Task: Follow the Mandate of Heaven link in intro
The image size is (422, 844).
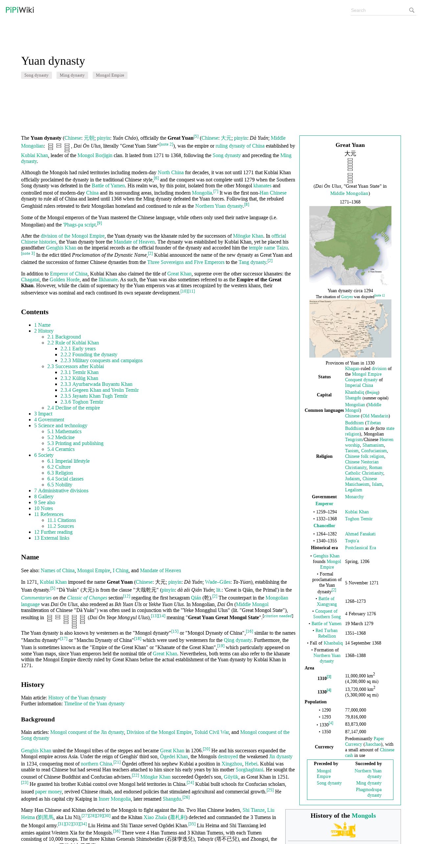Action: pyautogui.click(x=134, y=242)
